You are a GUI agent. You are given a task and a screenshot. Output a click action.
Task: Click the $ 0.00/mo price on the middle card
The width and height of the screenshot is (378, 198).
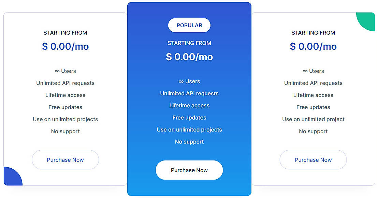[189, 57]
